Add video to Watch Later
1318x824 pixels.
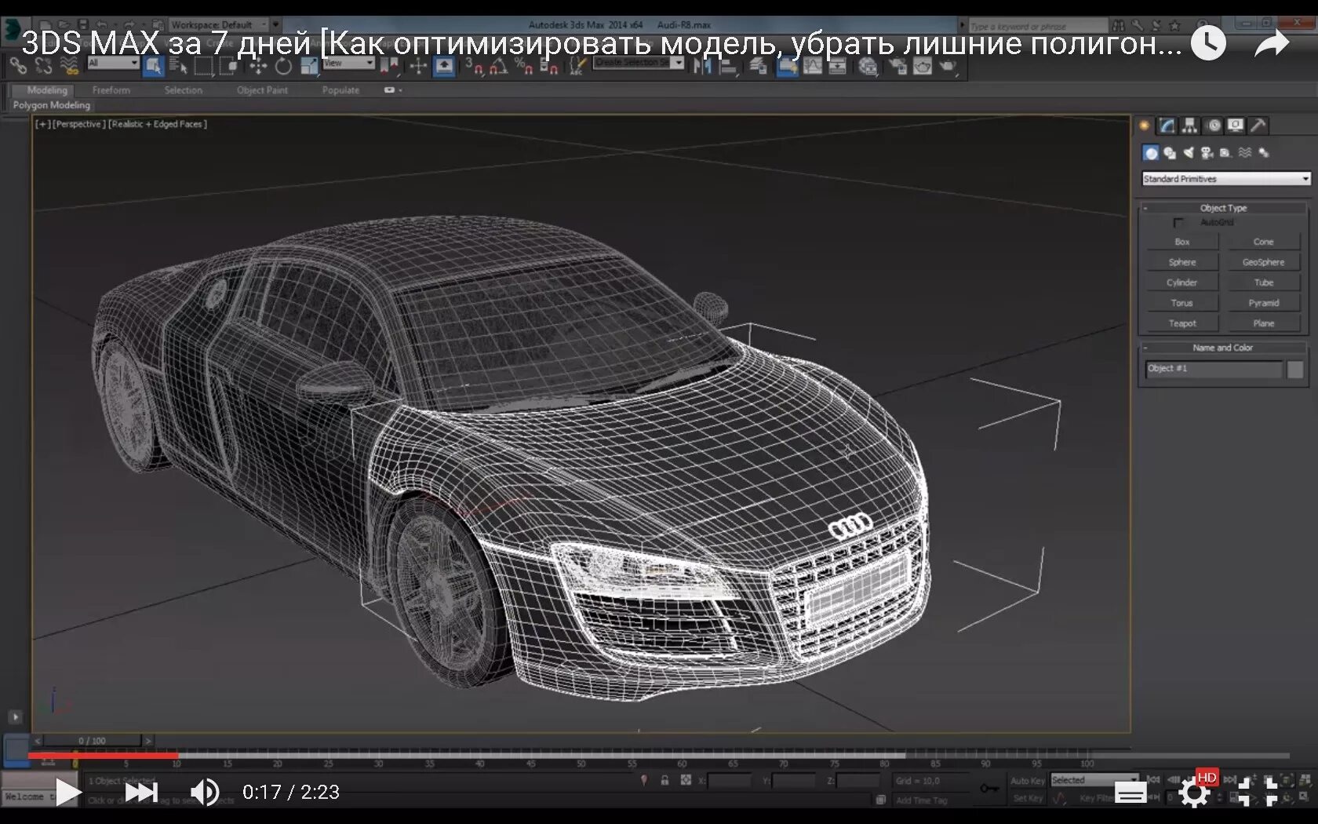click(1208, 43)
